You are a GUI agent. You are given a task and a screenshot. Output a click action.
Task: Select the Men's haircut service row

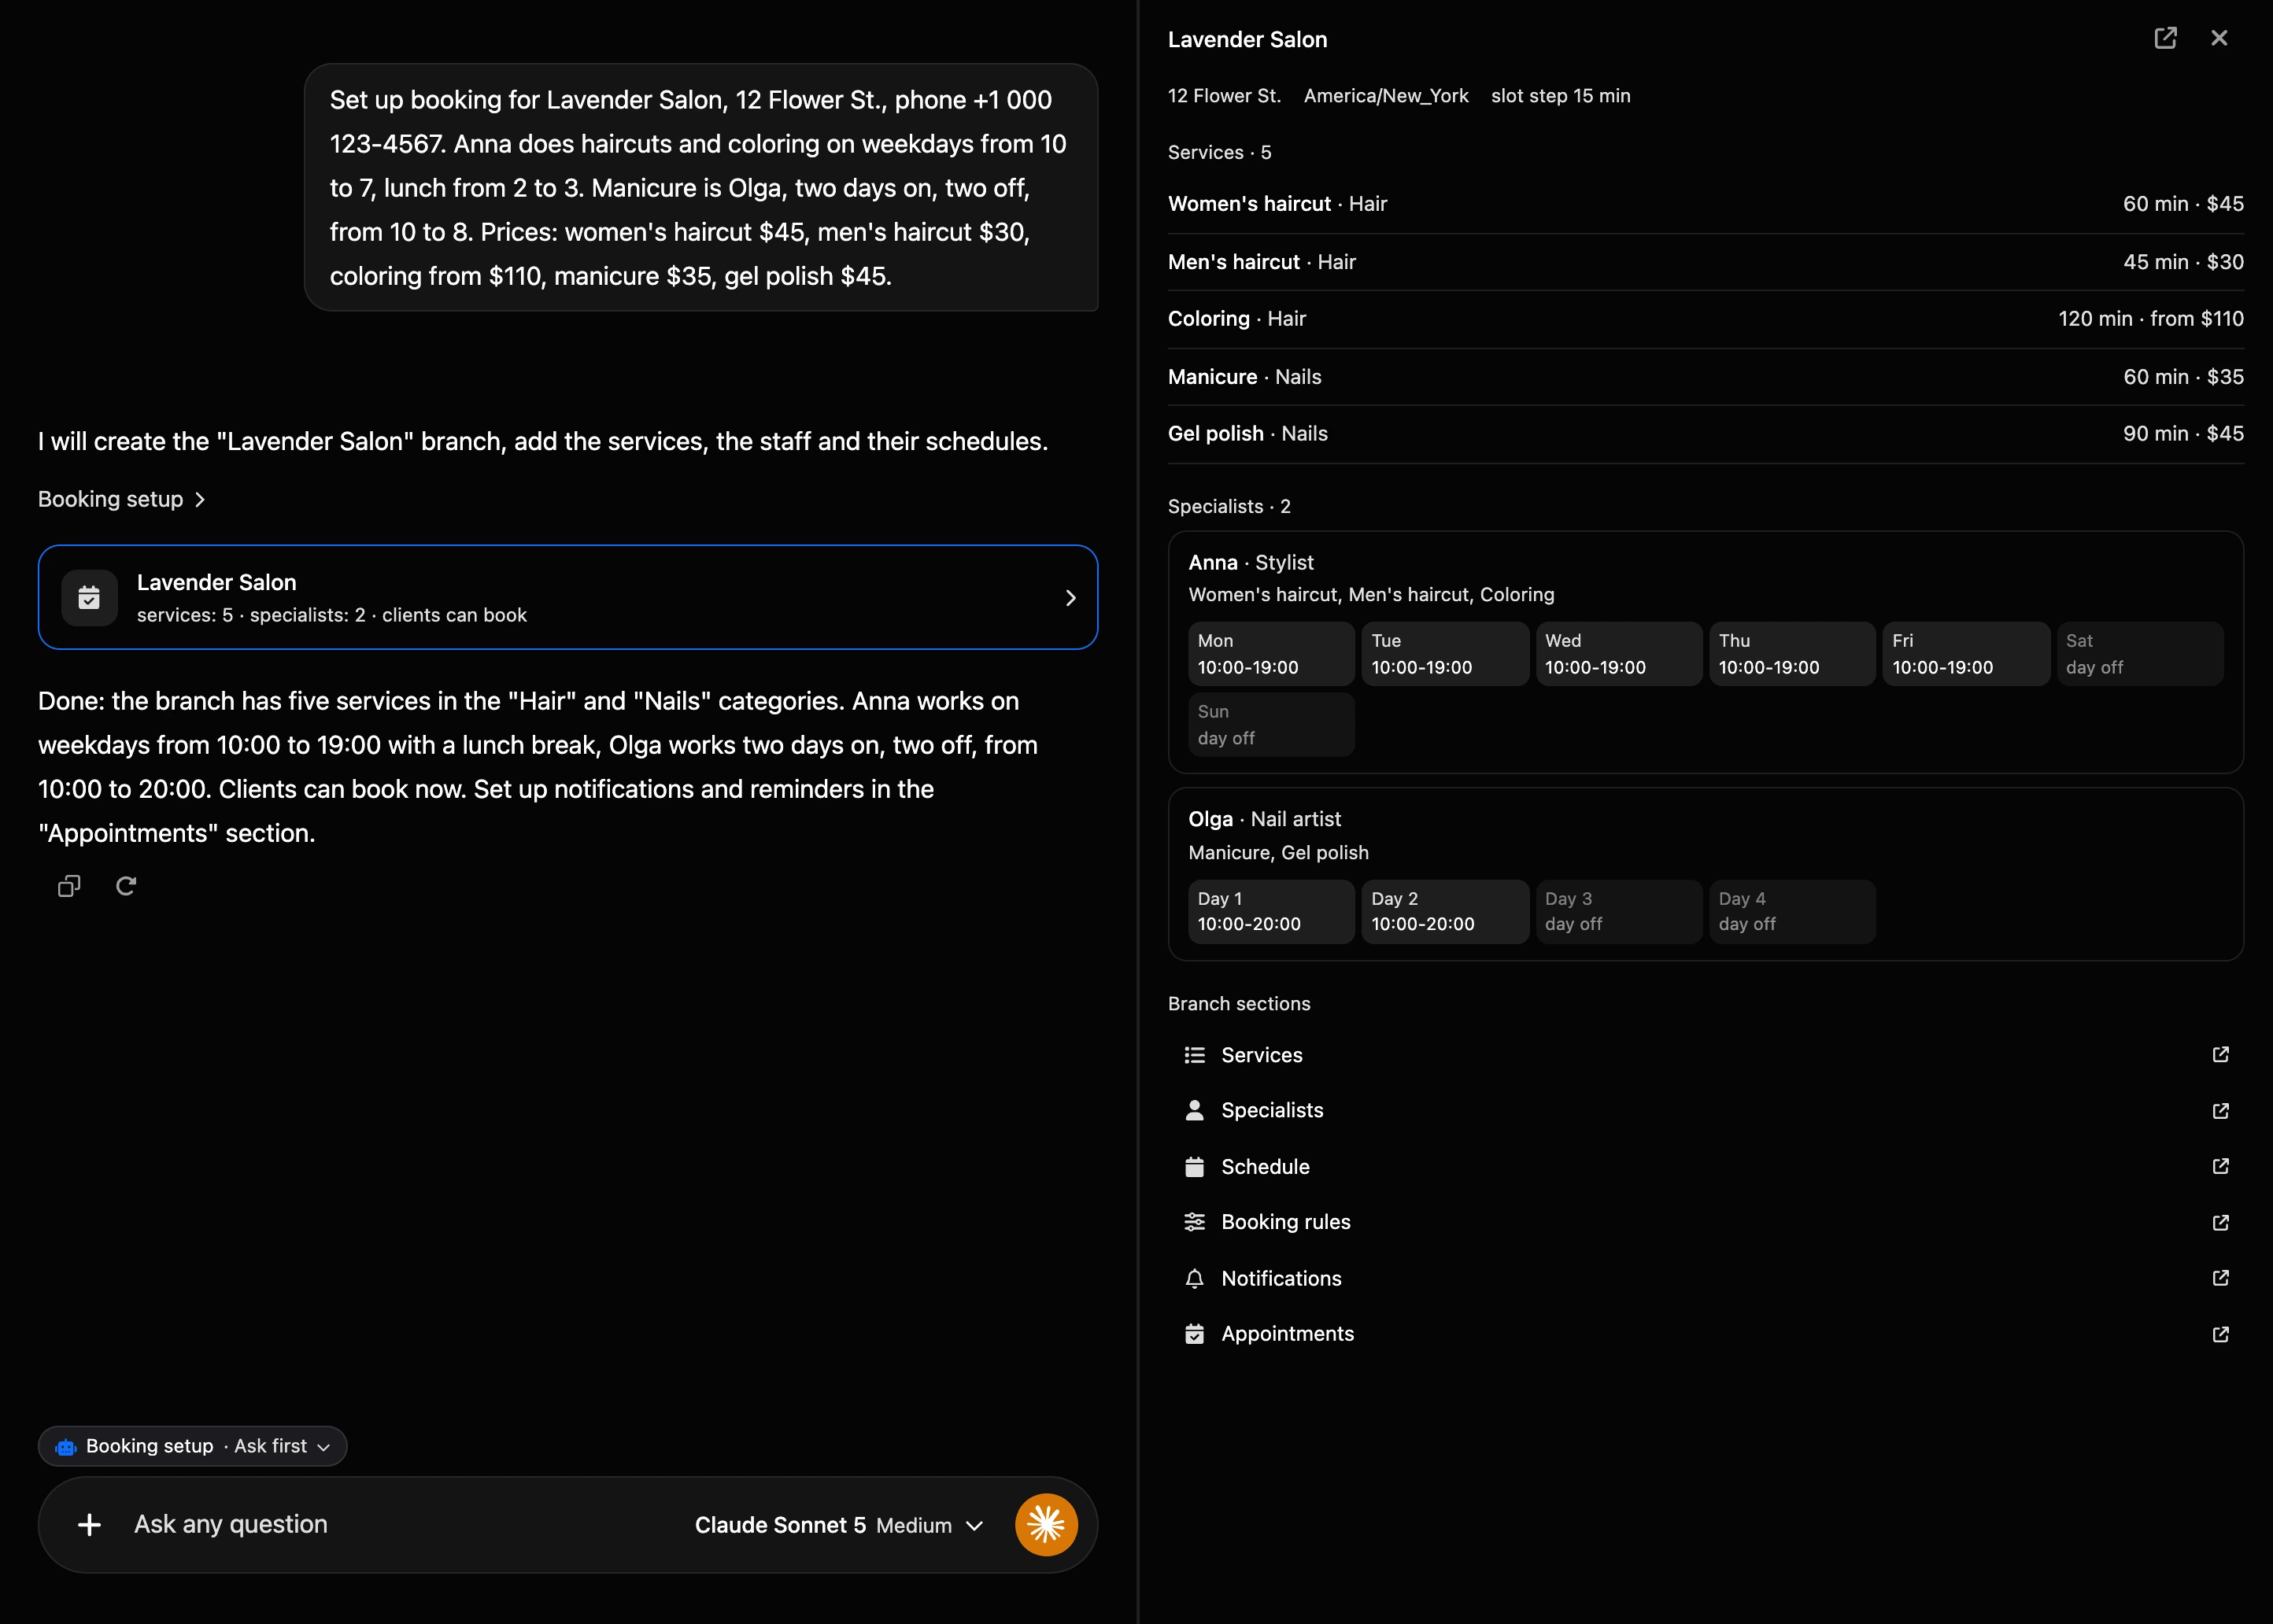1705,262
